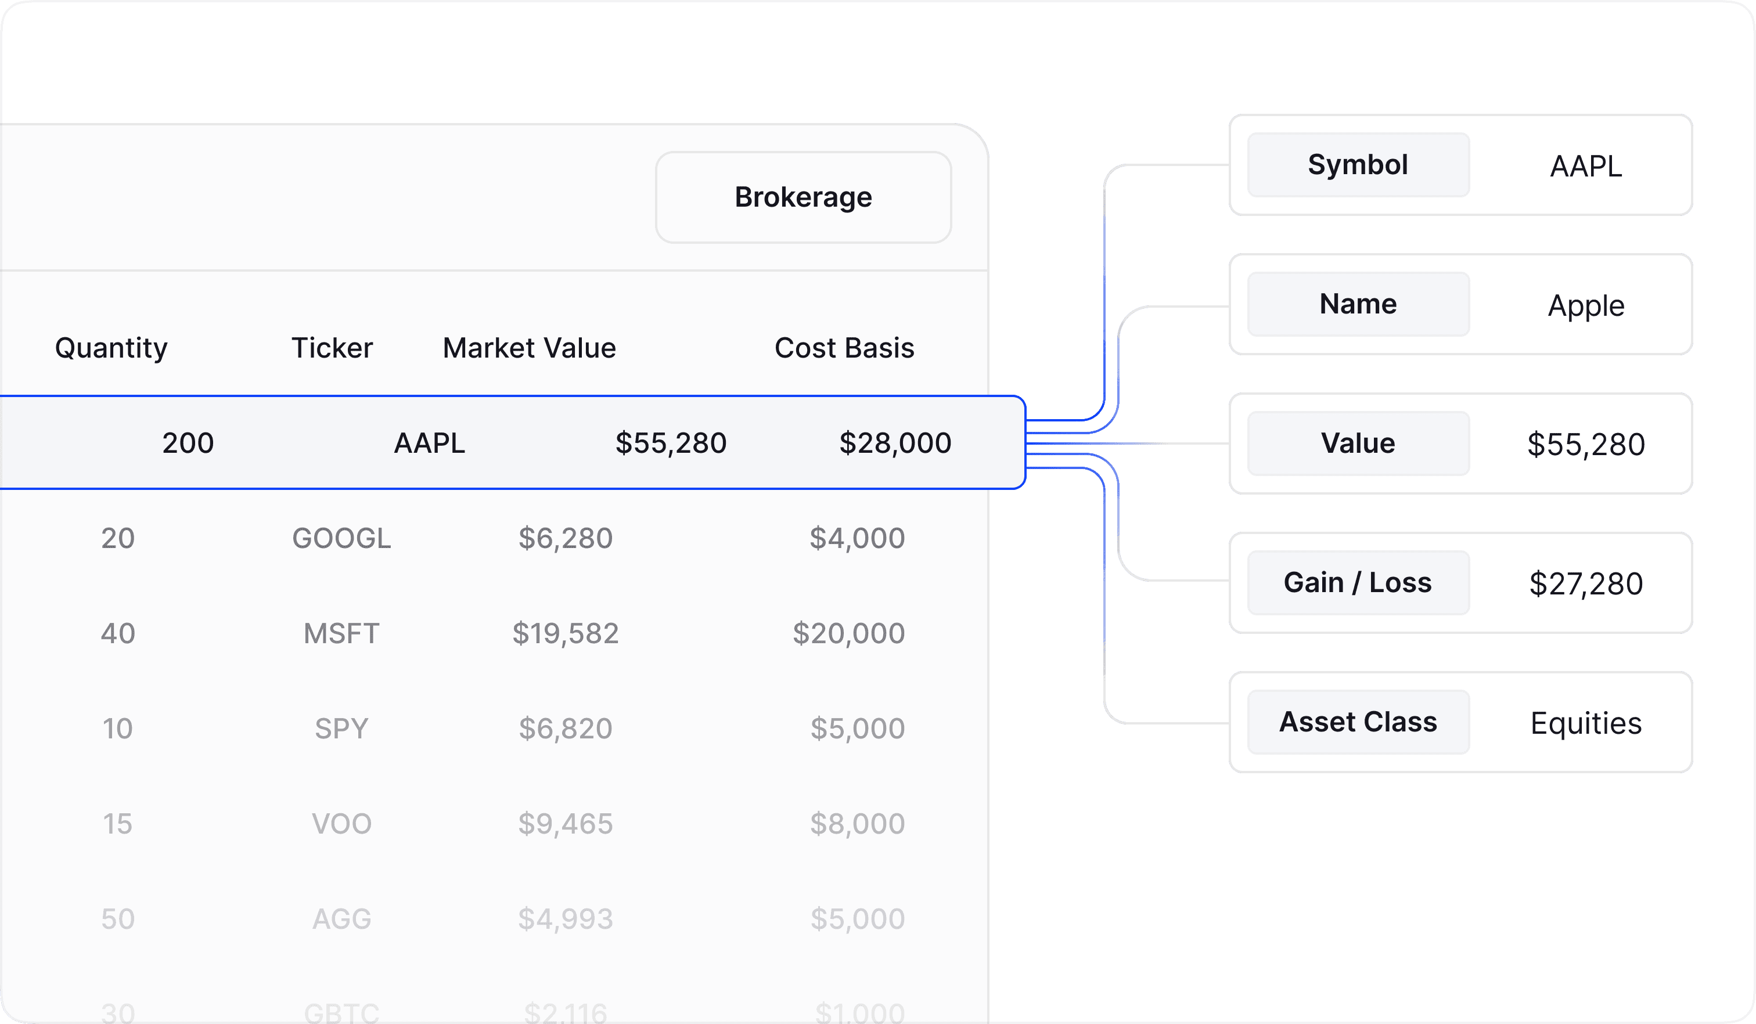Click the AGG ticker row

pyautogui.click(x=341, y=919)
